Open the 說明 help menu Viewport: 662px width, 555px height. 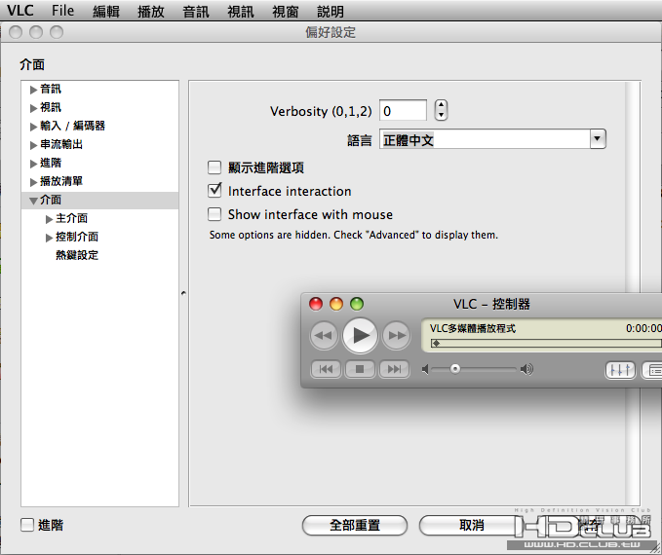pyautogui.click(x=331, y=11)
